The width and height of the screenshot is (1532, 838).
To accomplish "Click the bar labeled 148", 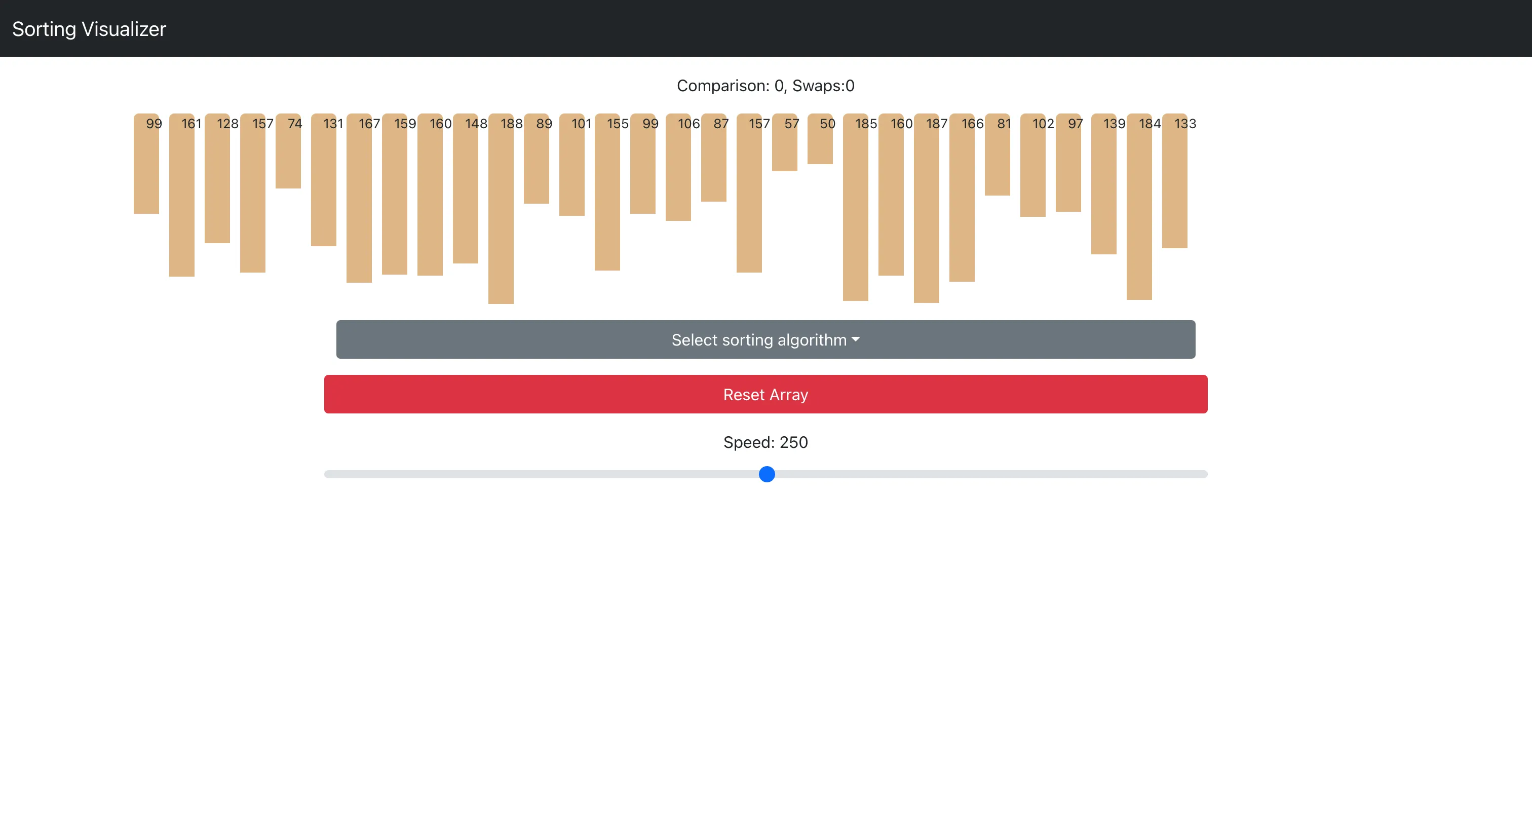I will coord(466,188).
